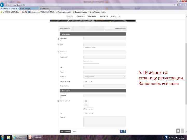Switch to the third browser tab

click(50, 9)
